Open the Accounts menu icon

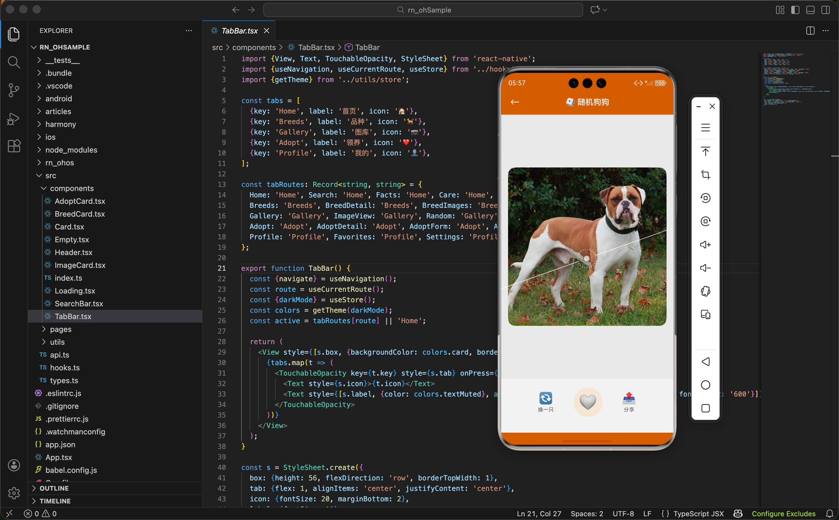[x=14, y=465]
